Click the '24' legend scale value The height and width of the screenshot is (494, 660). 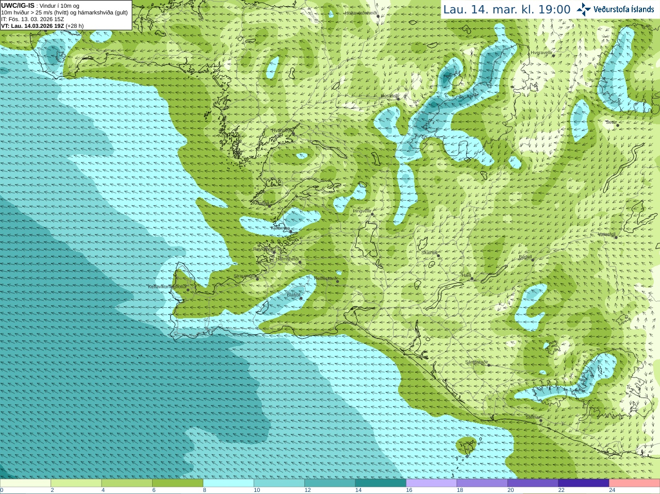pos(612,490)
